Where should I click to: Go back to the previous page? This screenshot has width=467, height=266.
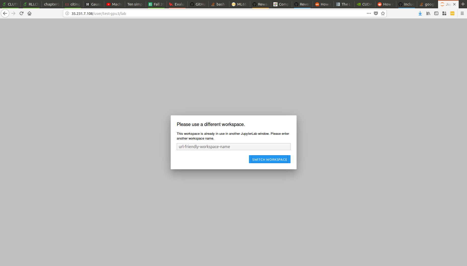(5, 13)
